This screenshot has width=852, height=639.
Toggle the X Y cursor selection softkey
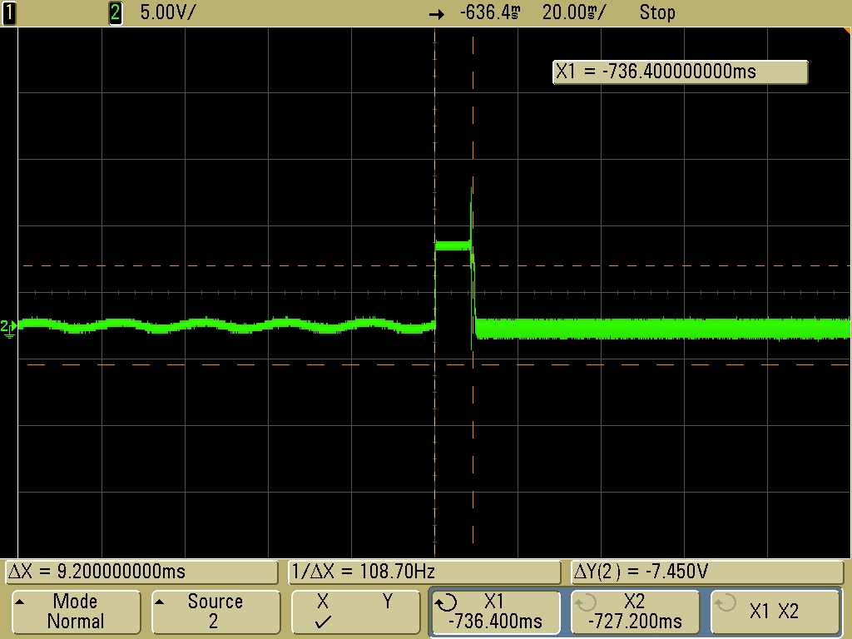tap(355, 612)
